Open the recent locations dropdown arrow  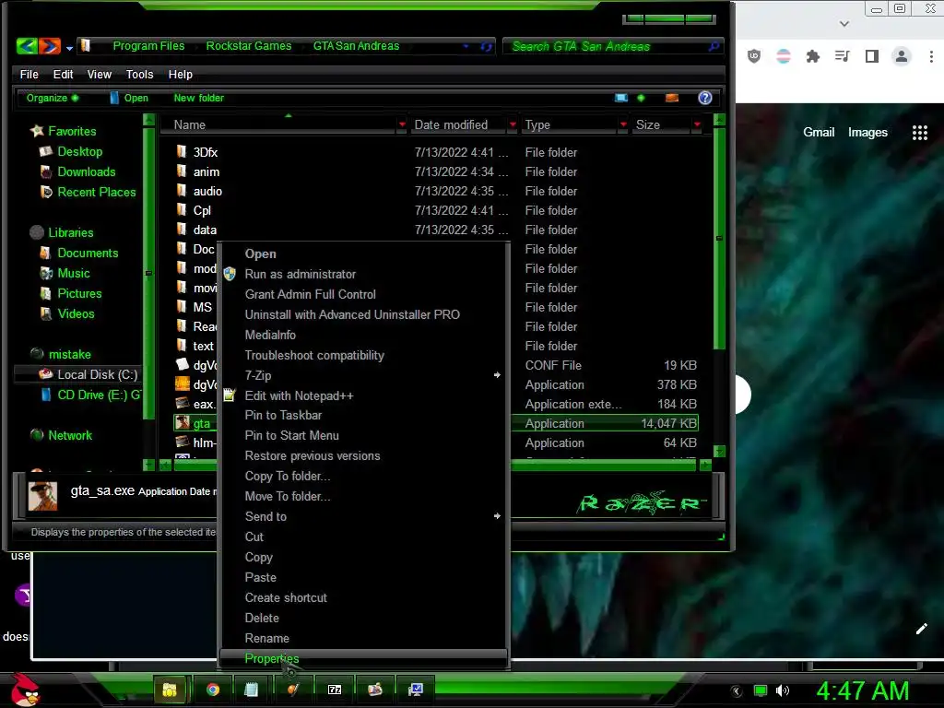[69, 48]
